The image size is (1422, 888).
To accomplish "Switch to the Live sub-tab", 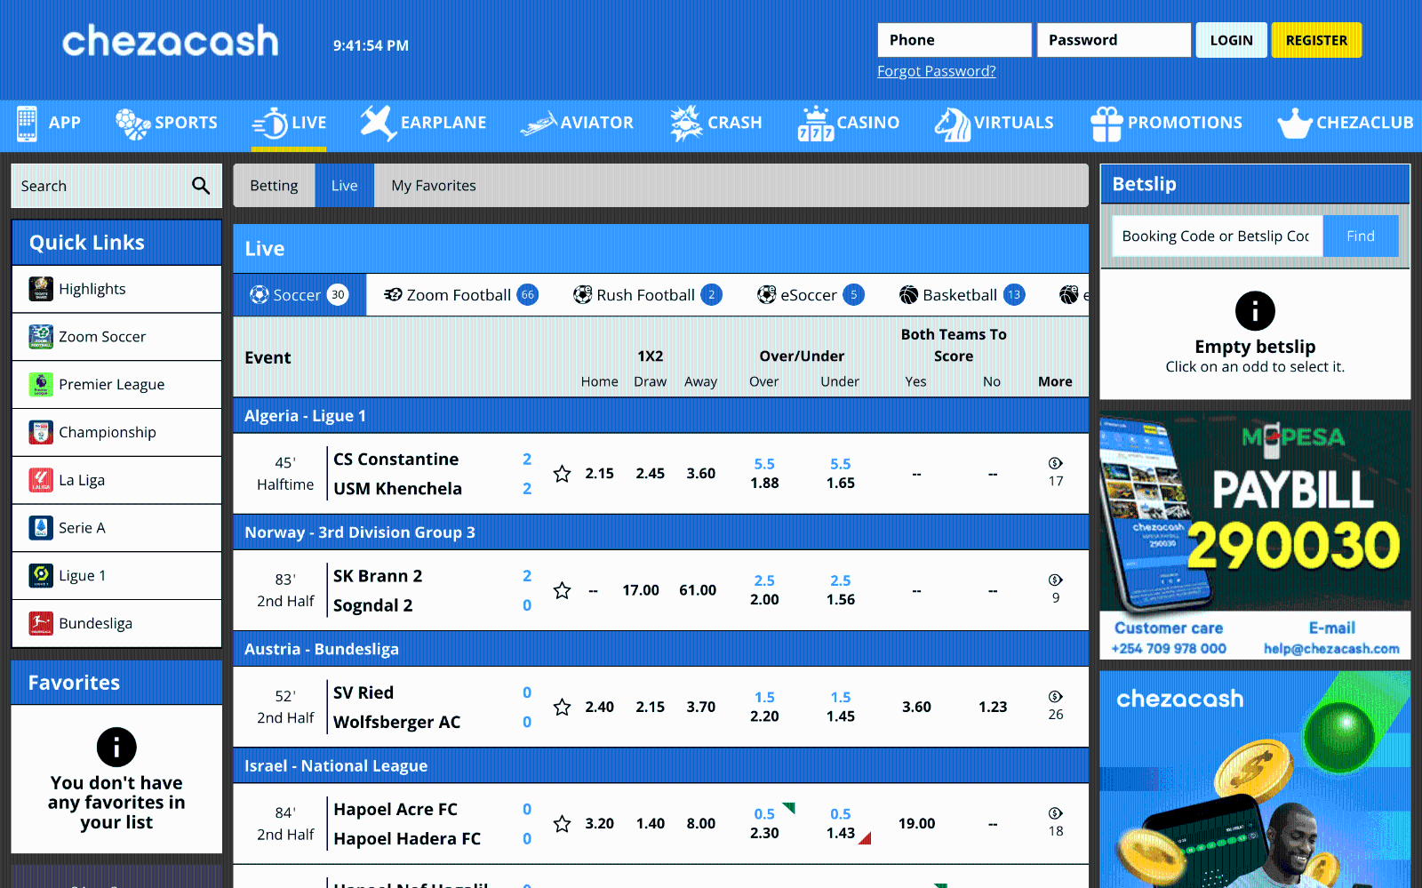I will pos(345,186).
